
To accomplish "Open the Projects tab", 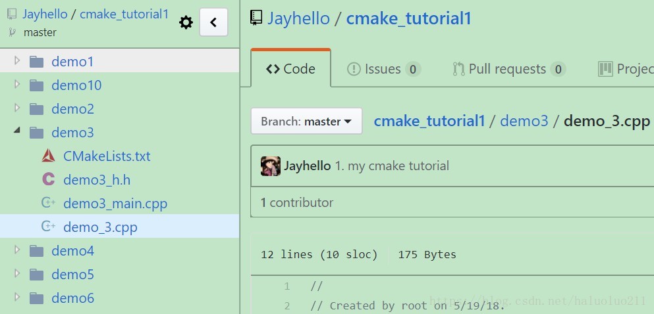I will 626,69.
